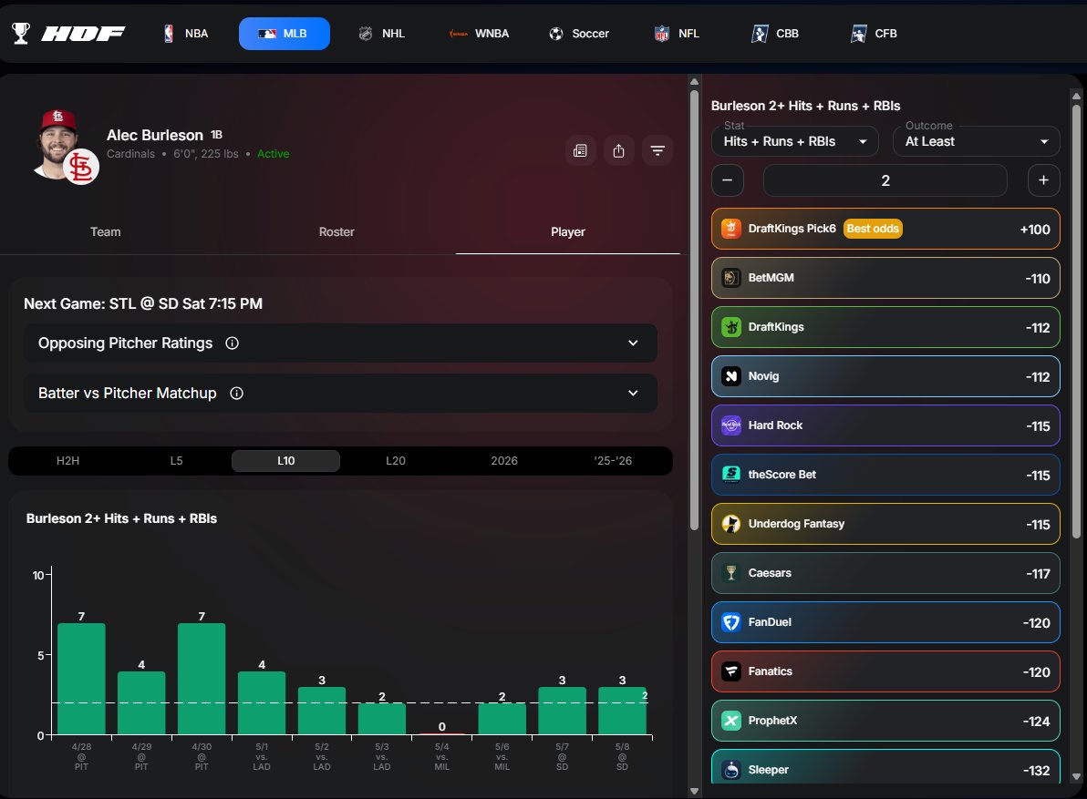Image resolution: width=1087 pixels, height=799 pixels.
Task: Click the Active status text
Action: tap(274, 154)
